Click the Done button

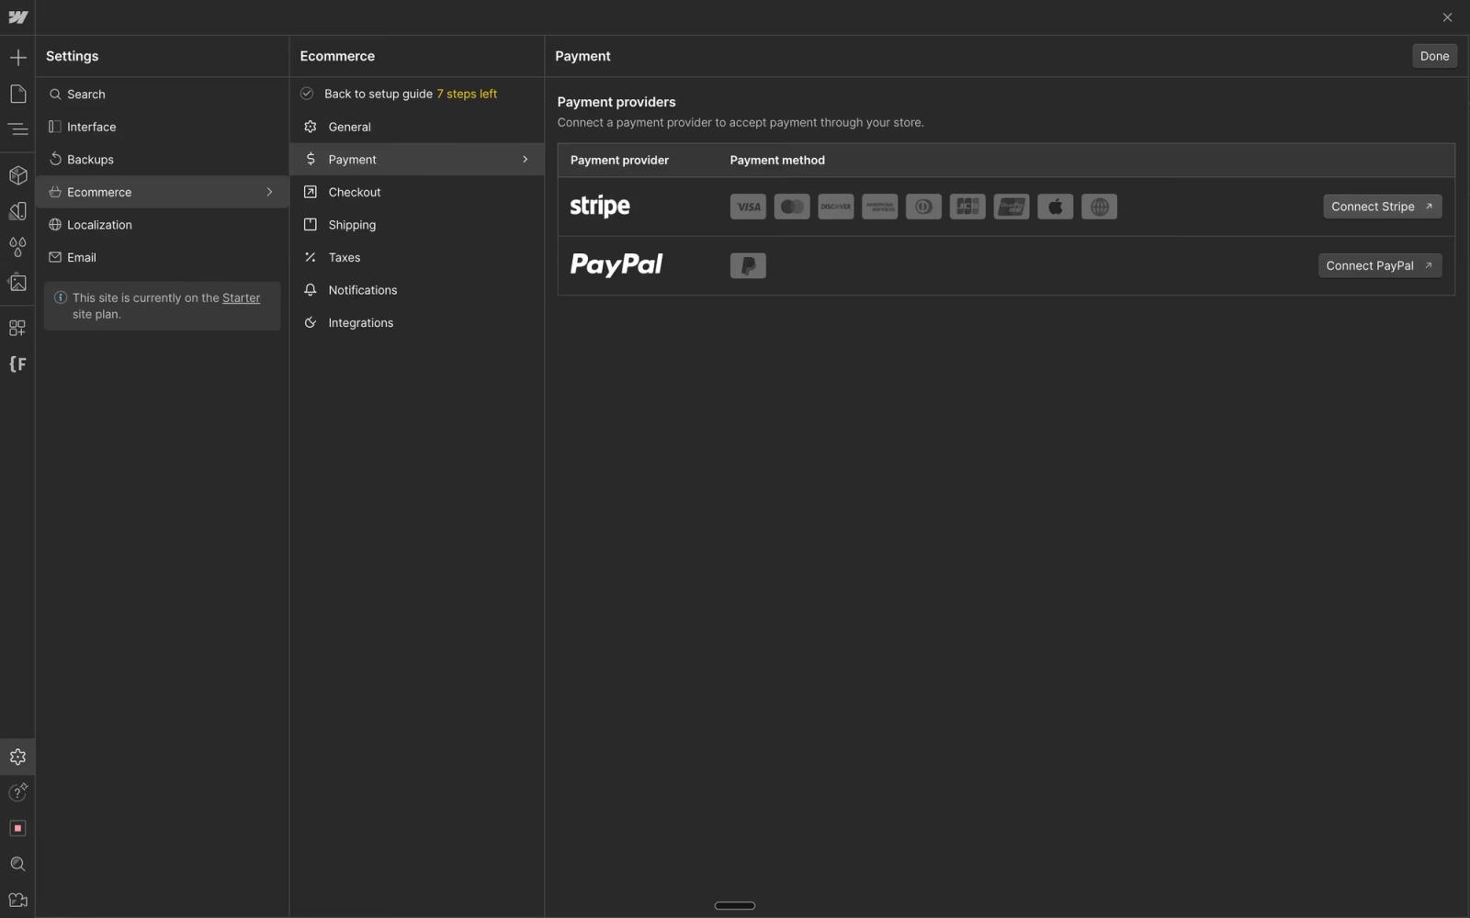1434,56
